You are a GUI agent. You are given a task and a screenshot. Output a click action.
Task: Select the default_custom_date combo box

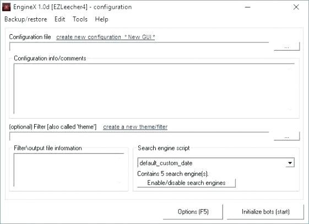(x=216, y=163)
